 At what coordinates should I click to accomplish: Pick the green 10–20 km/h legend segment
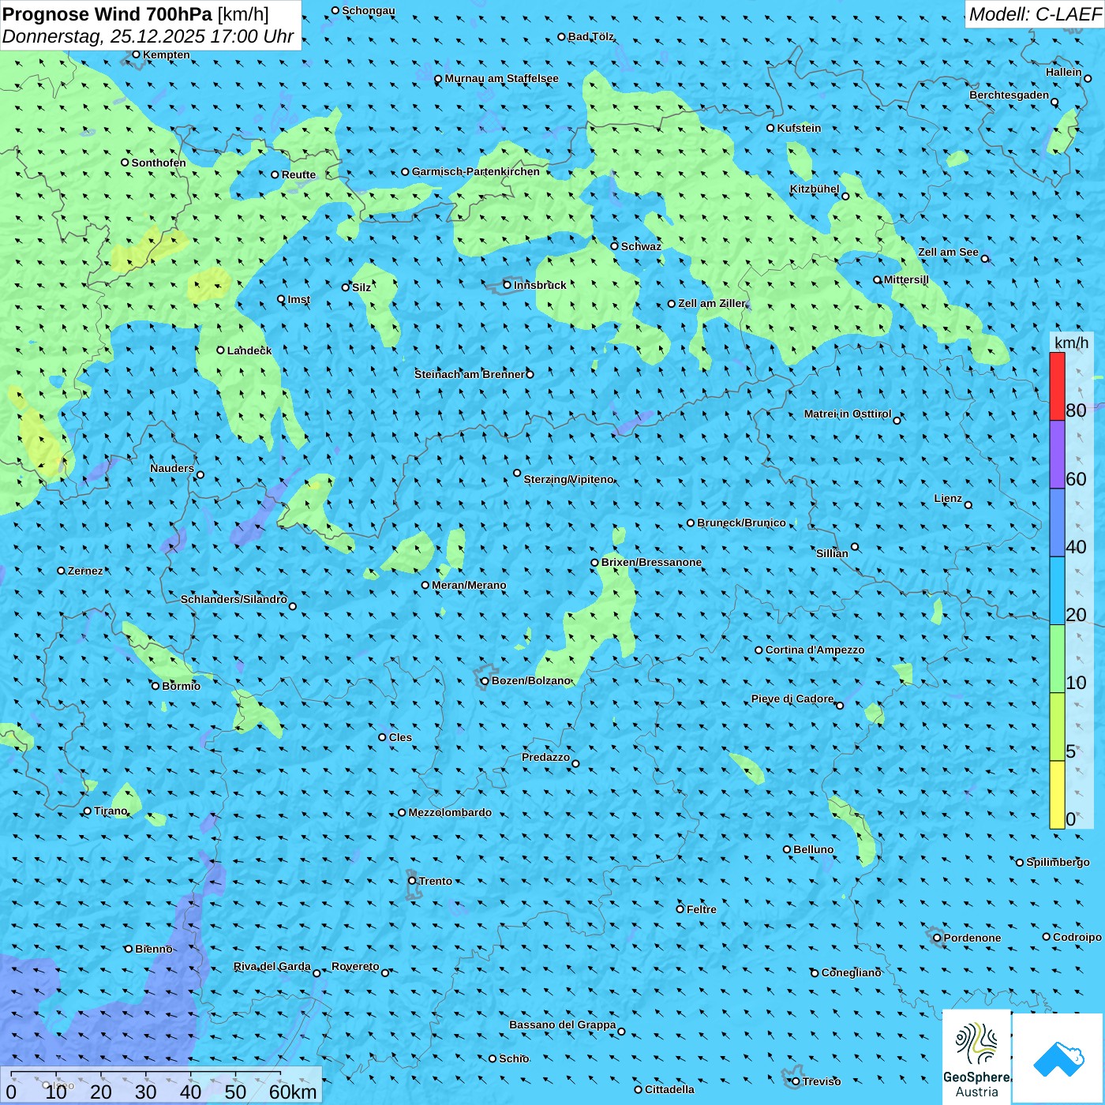coord(1057,659)
